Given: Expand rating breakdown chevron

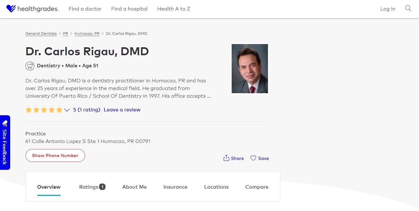Looking at the screenshot, I should (x=67, y=110).
